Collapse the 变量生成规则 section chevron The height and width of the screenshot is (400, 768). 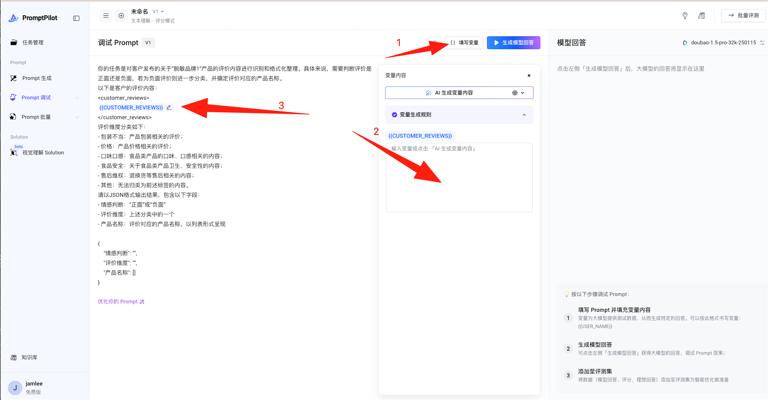coord(524,114)
